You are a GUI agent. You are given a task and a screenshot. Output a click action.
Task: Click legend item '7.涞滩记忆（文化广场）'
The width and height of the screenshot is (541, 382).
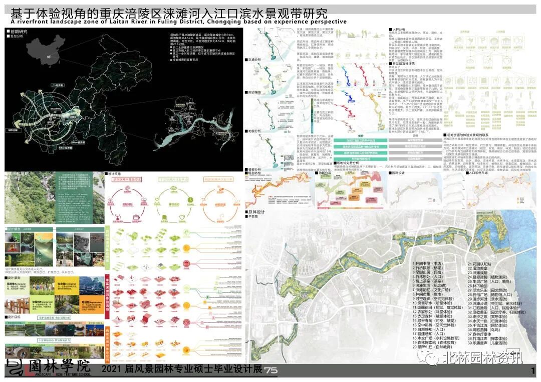pyautogui.click(x=431, y=289)
